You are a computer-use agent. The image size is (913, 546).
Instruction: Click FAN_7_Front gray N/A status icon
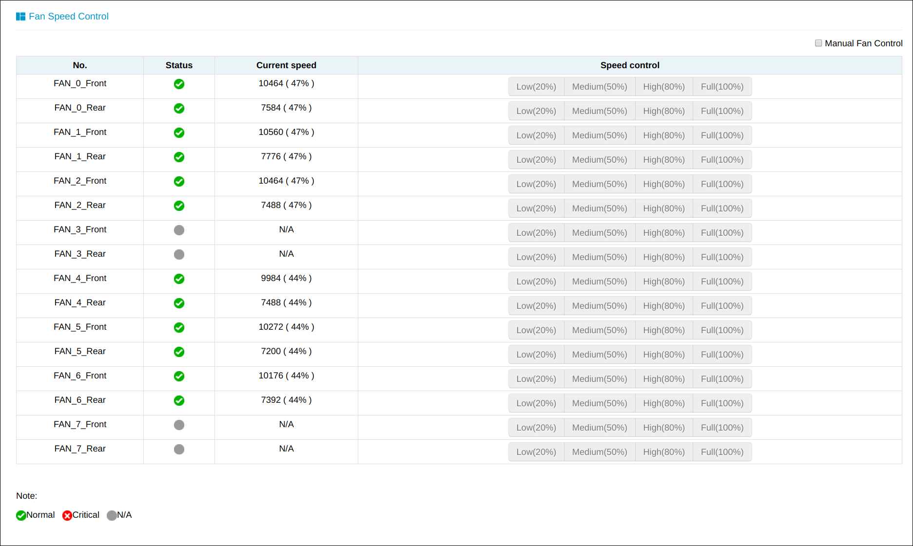point(179,425)
